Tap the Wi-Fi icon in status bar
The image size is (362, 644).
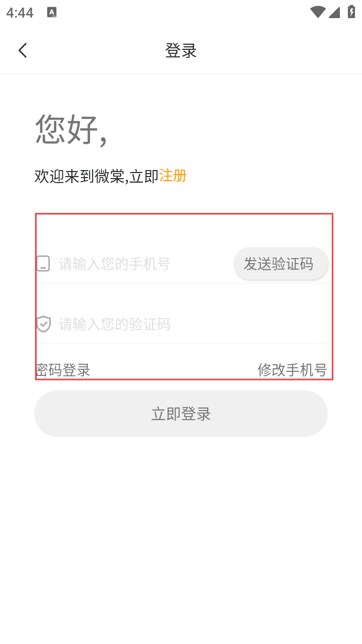pyautogui.click(x=317, y=12)
